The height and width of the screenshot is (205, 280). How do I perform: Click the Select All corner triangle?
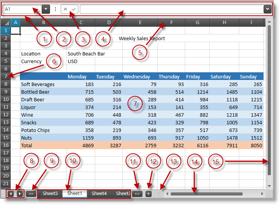click(6, 23)
